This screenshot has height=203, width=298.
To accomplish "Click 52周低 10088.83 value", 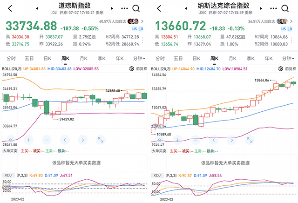I will 279,44.
